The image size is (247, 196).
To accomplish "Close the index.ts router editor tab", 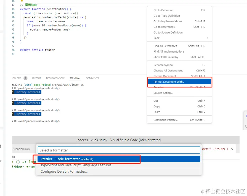I will point(232,149).
